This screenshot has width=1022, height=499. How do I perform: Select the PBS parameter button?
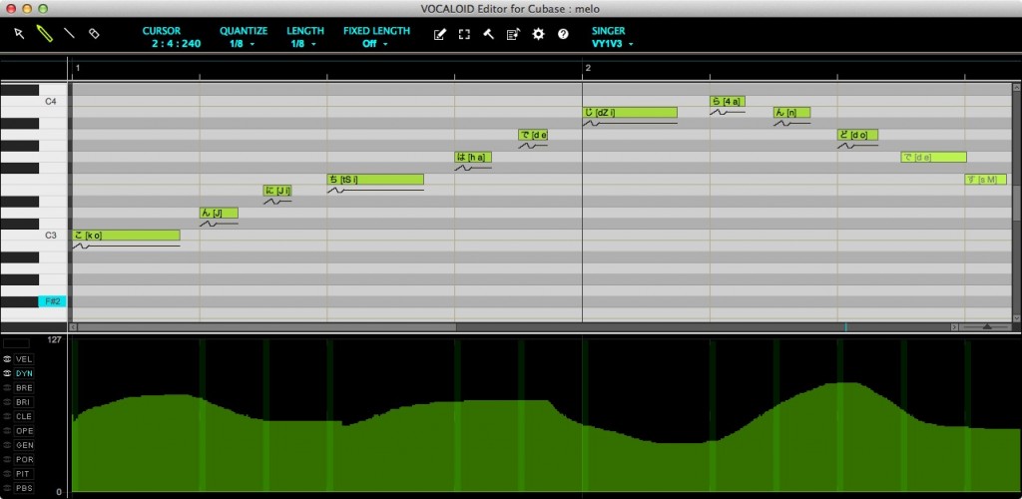pos(24,488)
